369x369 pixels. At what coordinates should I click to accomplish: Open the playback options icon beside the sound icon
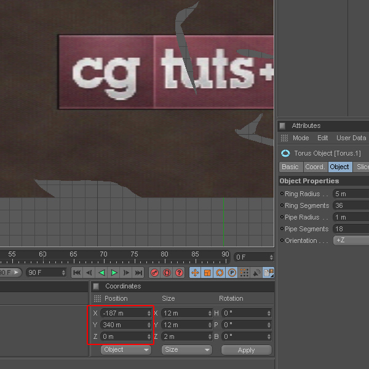tap(269, 272)
